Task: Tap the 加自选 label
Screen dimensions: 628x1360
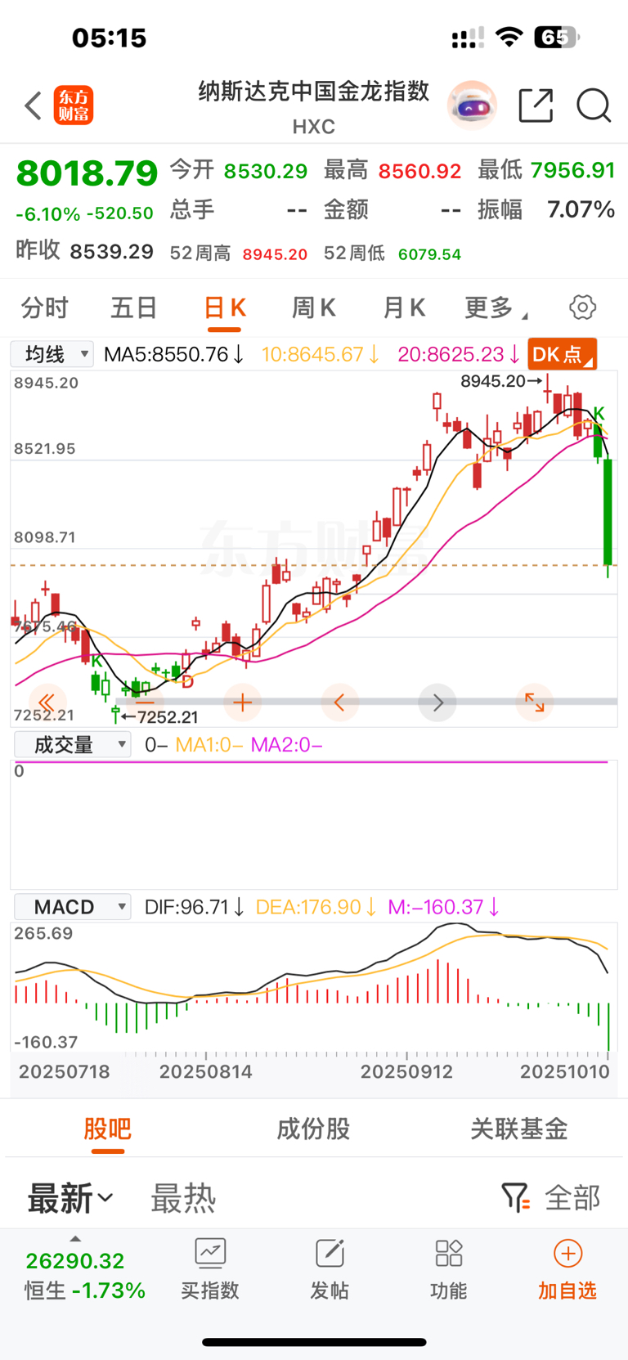Action: tap(567, 1290)
